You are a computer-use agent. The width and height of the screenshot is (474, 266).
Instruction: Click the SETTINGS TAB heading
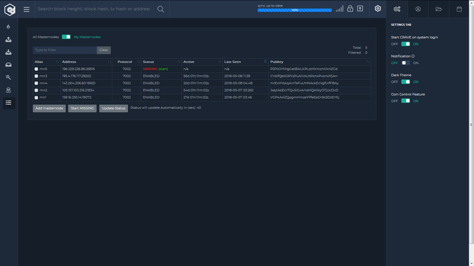(401, 25)
